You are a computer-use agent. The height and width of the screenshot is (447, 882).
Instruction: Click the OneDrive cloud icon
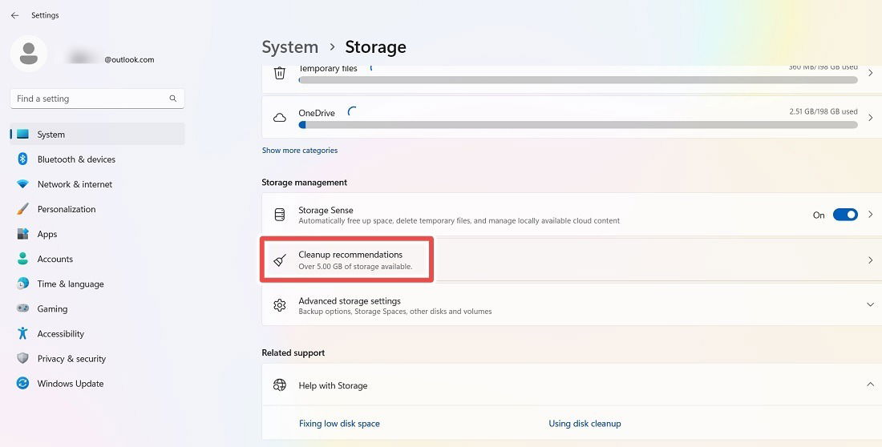click(280, 118)
